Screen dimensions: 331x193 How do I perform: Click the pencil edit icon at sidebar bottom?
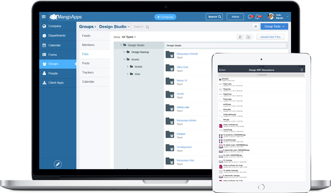click(57, 164)
